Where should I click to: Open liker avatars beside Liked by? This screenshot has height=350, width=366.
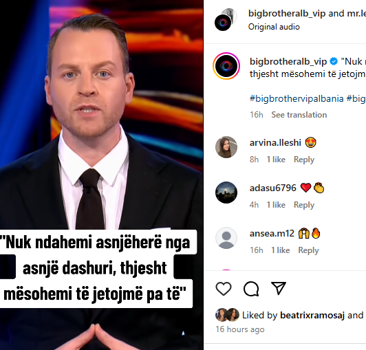coord(227,315)
